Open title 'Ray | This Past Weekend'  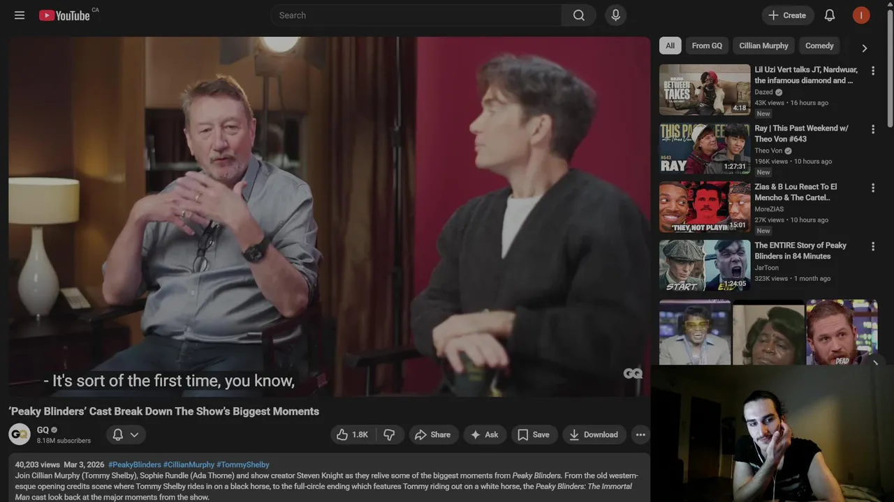click(801, 134)
